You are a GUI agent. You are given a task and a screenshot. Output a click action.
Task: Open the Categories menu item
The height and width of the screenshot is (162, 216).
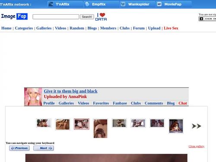(24, 28)
